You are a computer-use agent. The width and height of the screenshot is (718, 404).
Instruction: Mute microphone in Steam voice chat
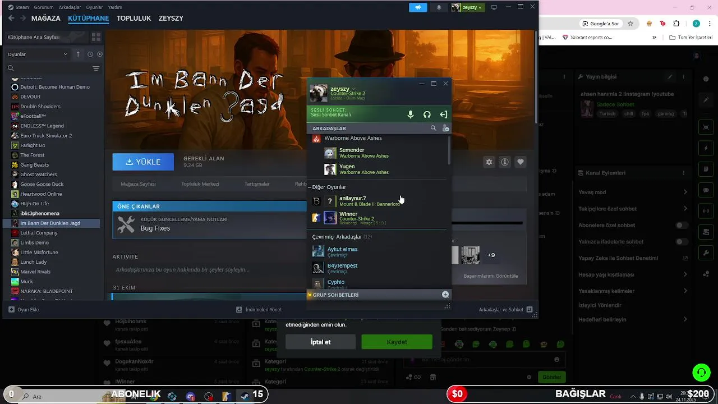(411, 114)
